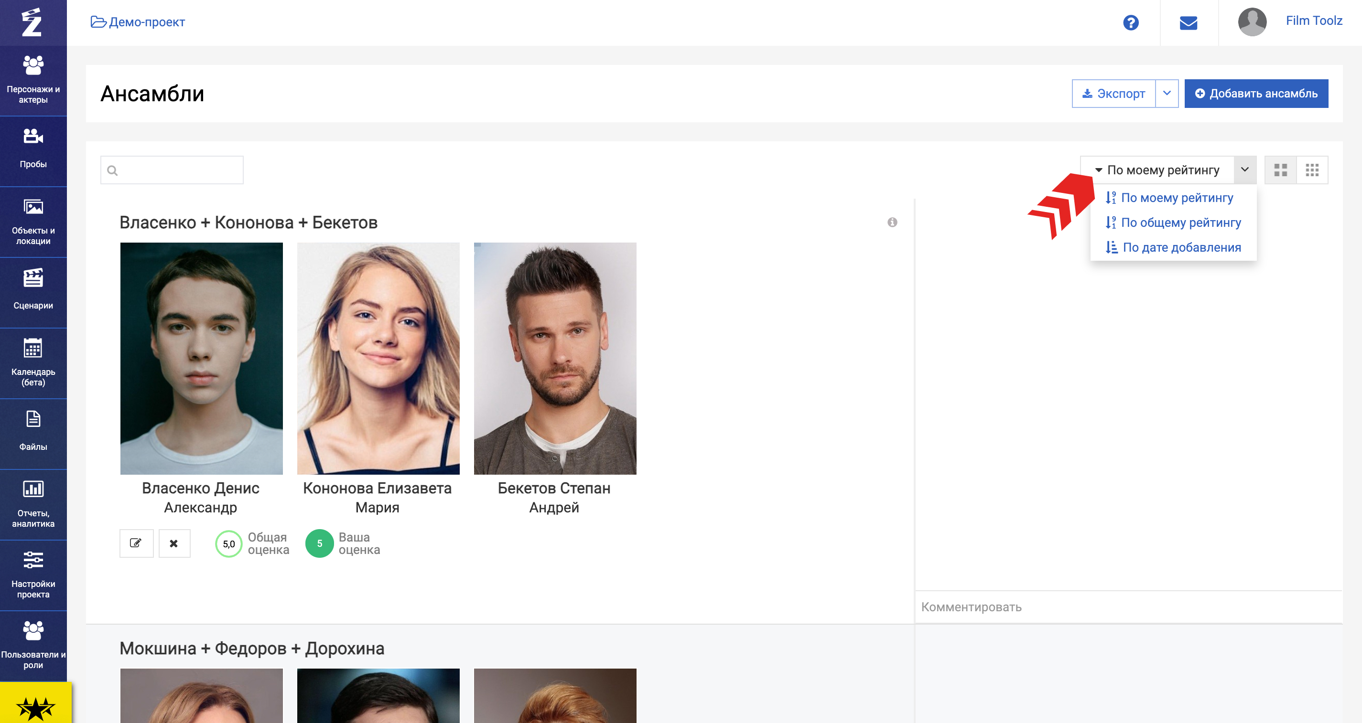Click the info icon for Власенко ensemble
1362x723 pixels.
tap(892, 222)
